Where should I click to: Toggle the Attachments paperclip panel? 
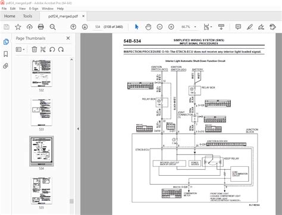pos(6,66)
